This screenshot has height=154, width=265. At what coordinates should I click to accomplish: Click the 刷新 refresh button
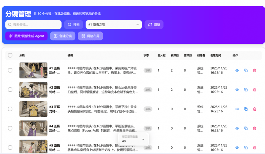154,25
